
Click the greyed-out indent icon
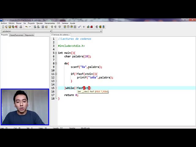[52, 27]
